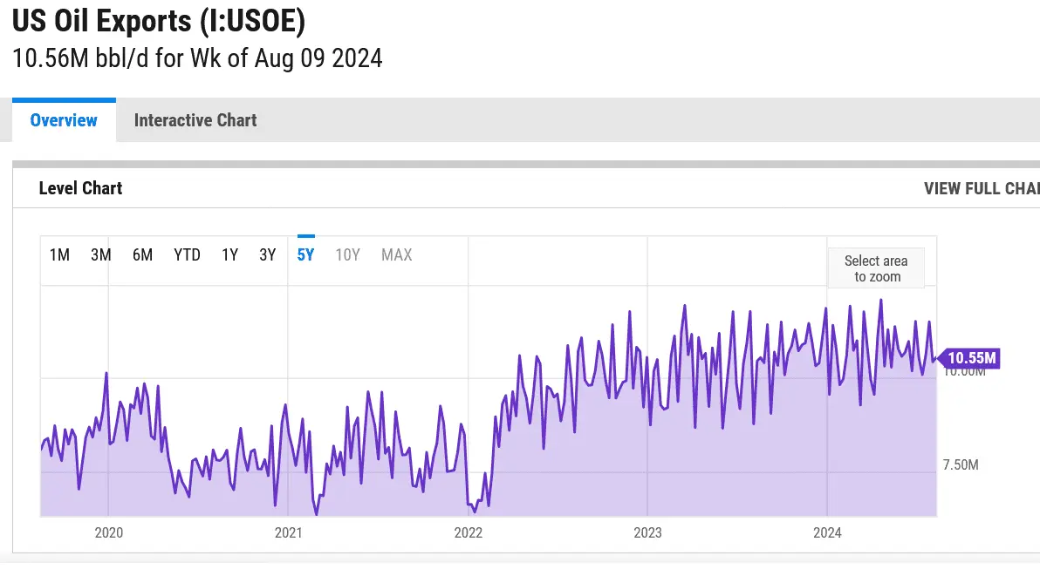The height and width of the screenshot is (576, 1040).
Task: Click the 2021 x-axis label
Action: tap(288, 532)
